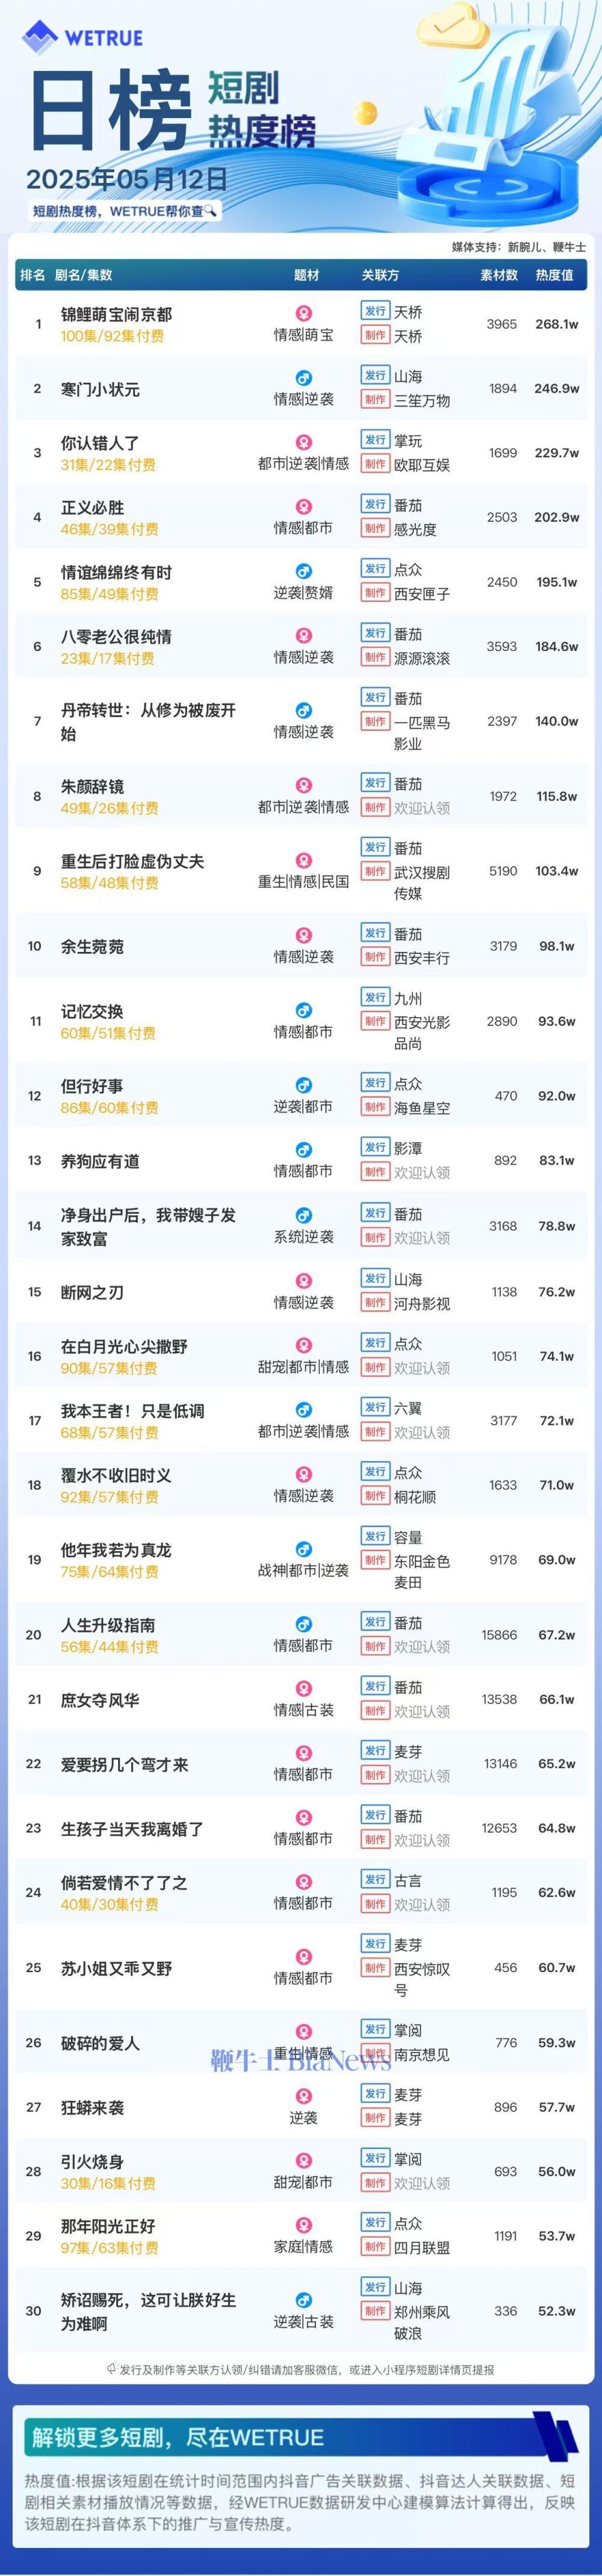Image resolution: width=602 pixels, height=2576 pixels.
Task: Click the male icon for 丹帝转世 row
Action: 303,711
